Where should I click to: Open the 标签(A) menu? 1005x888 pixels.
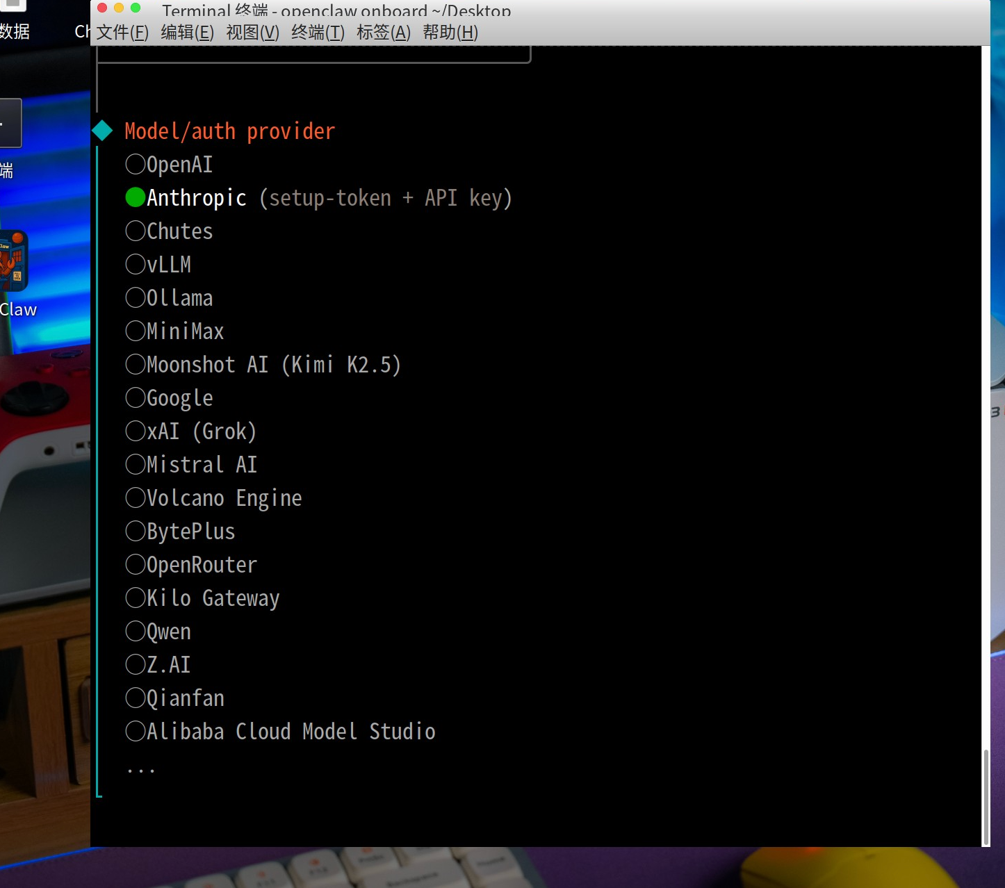point(384,33)
